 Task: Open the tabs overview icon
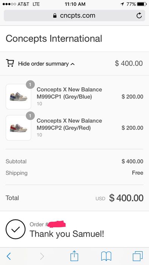pos(138,256)
